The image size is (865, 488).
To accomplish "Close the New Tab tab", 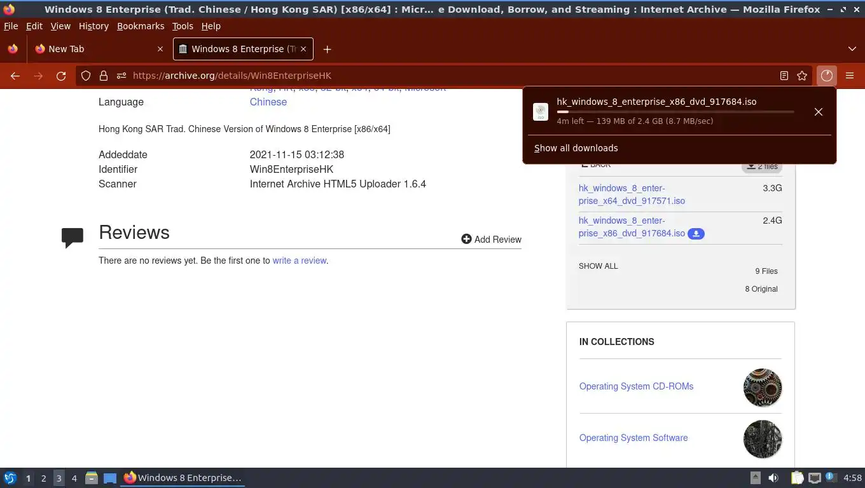I will coord(160,49).
